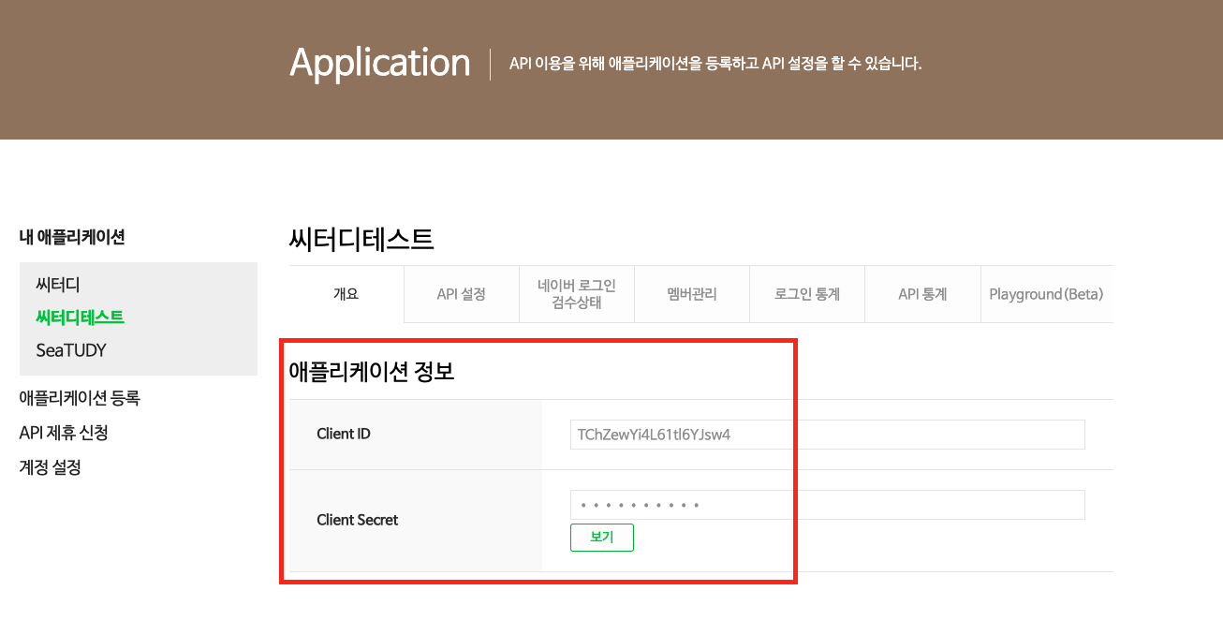Click the 보기 button to reveal secret

pos(601,538)
